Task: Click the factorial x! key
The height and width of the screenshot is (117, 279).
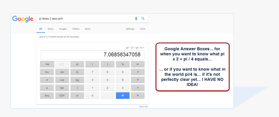Action: tap(77, 64)
